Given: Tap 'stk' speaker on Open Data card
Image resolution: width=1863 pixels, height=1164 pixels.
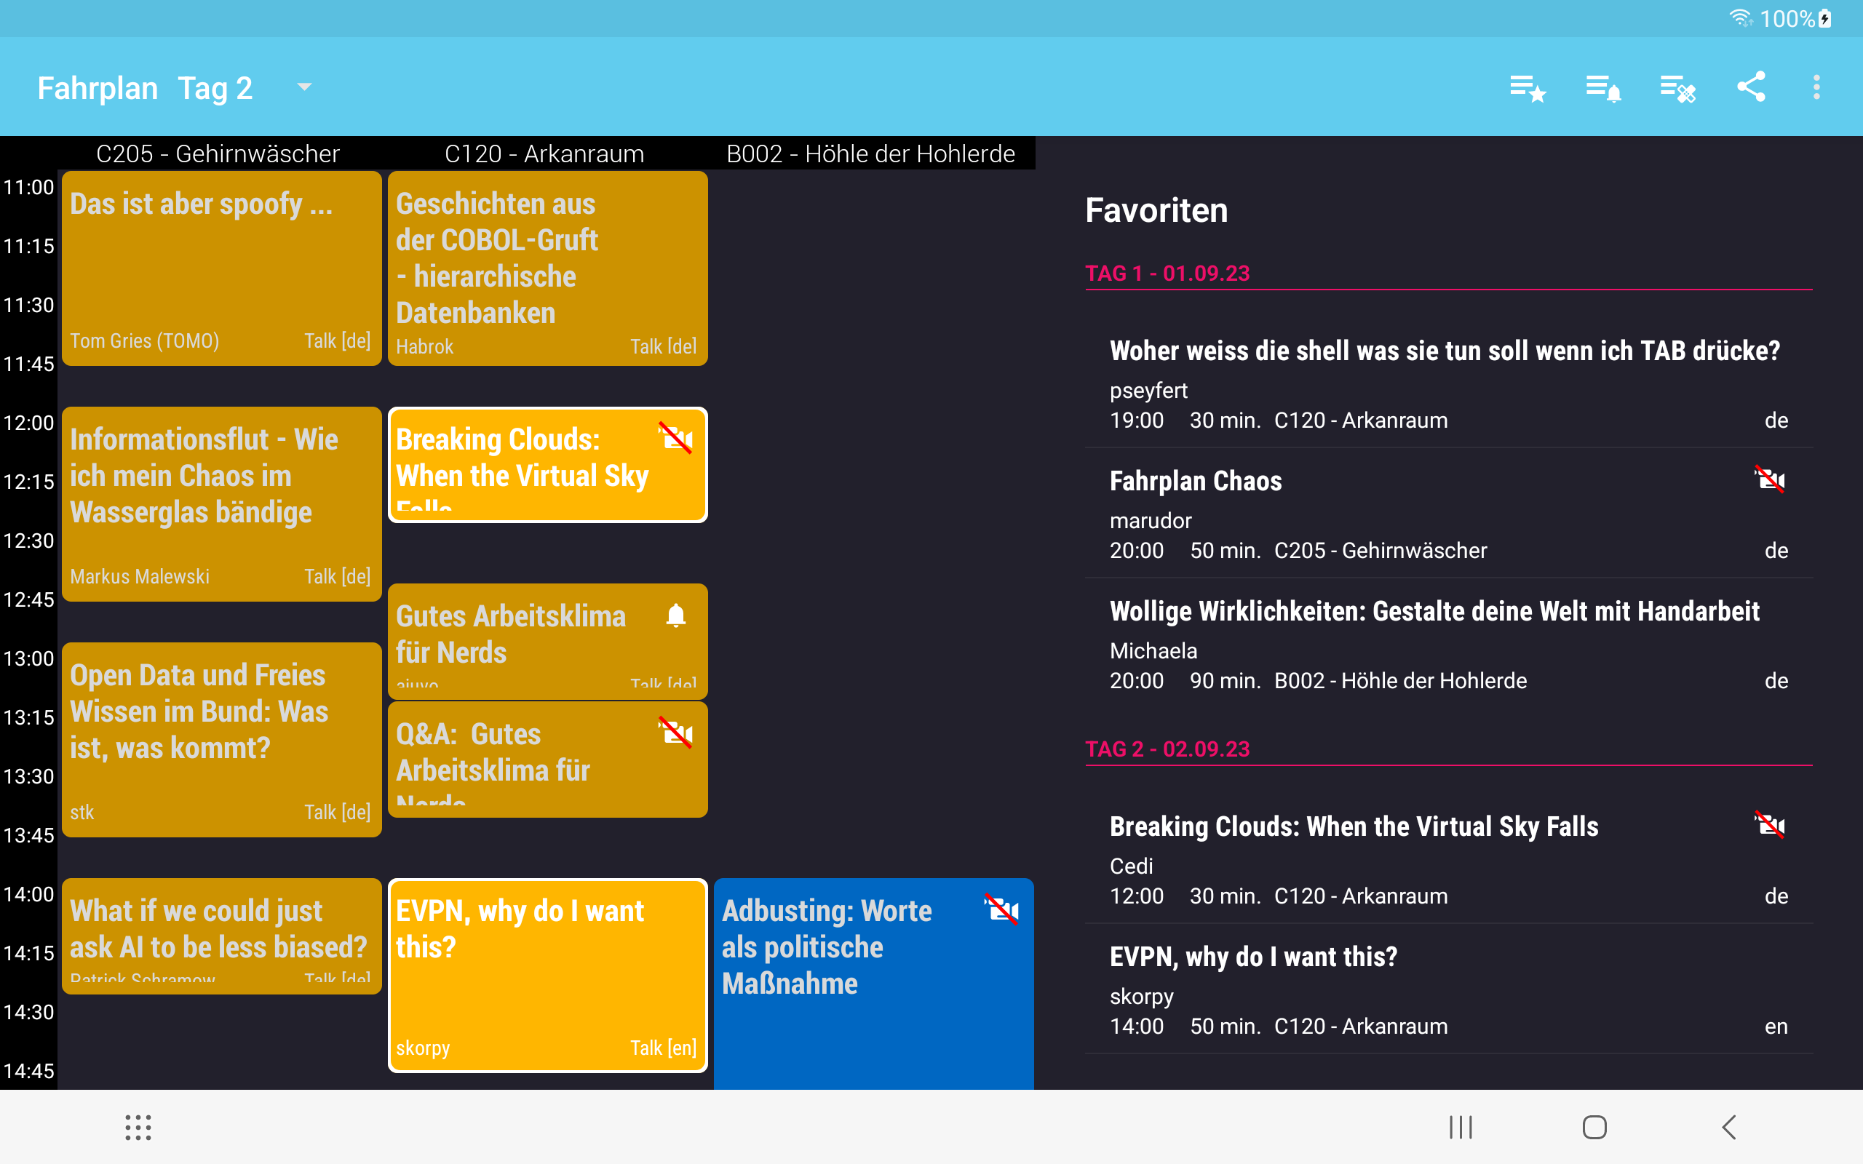Looking at the screenshot, I should 82,812.
